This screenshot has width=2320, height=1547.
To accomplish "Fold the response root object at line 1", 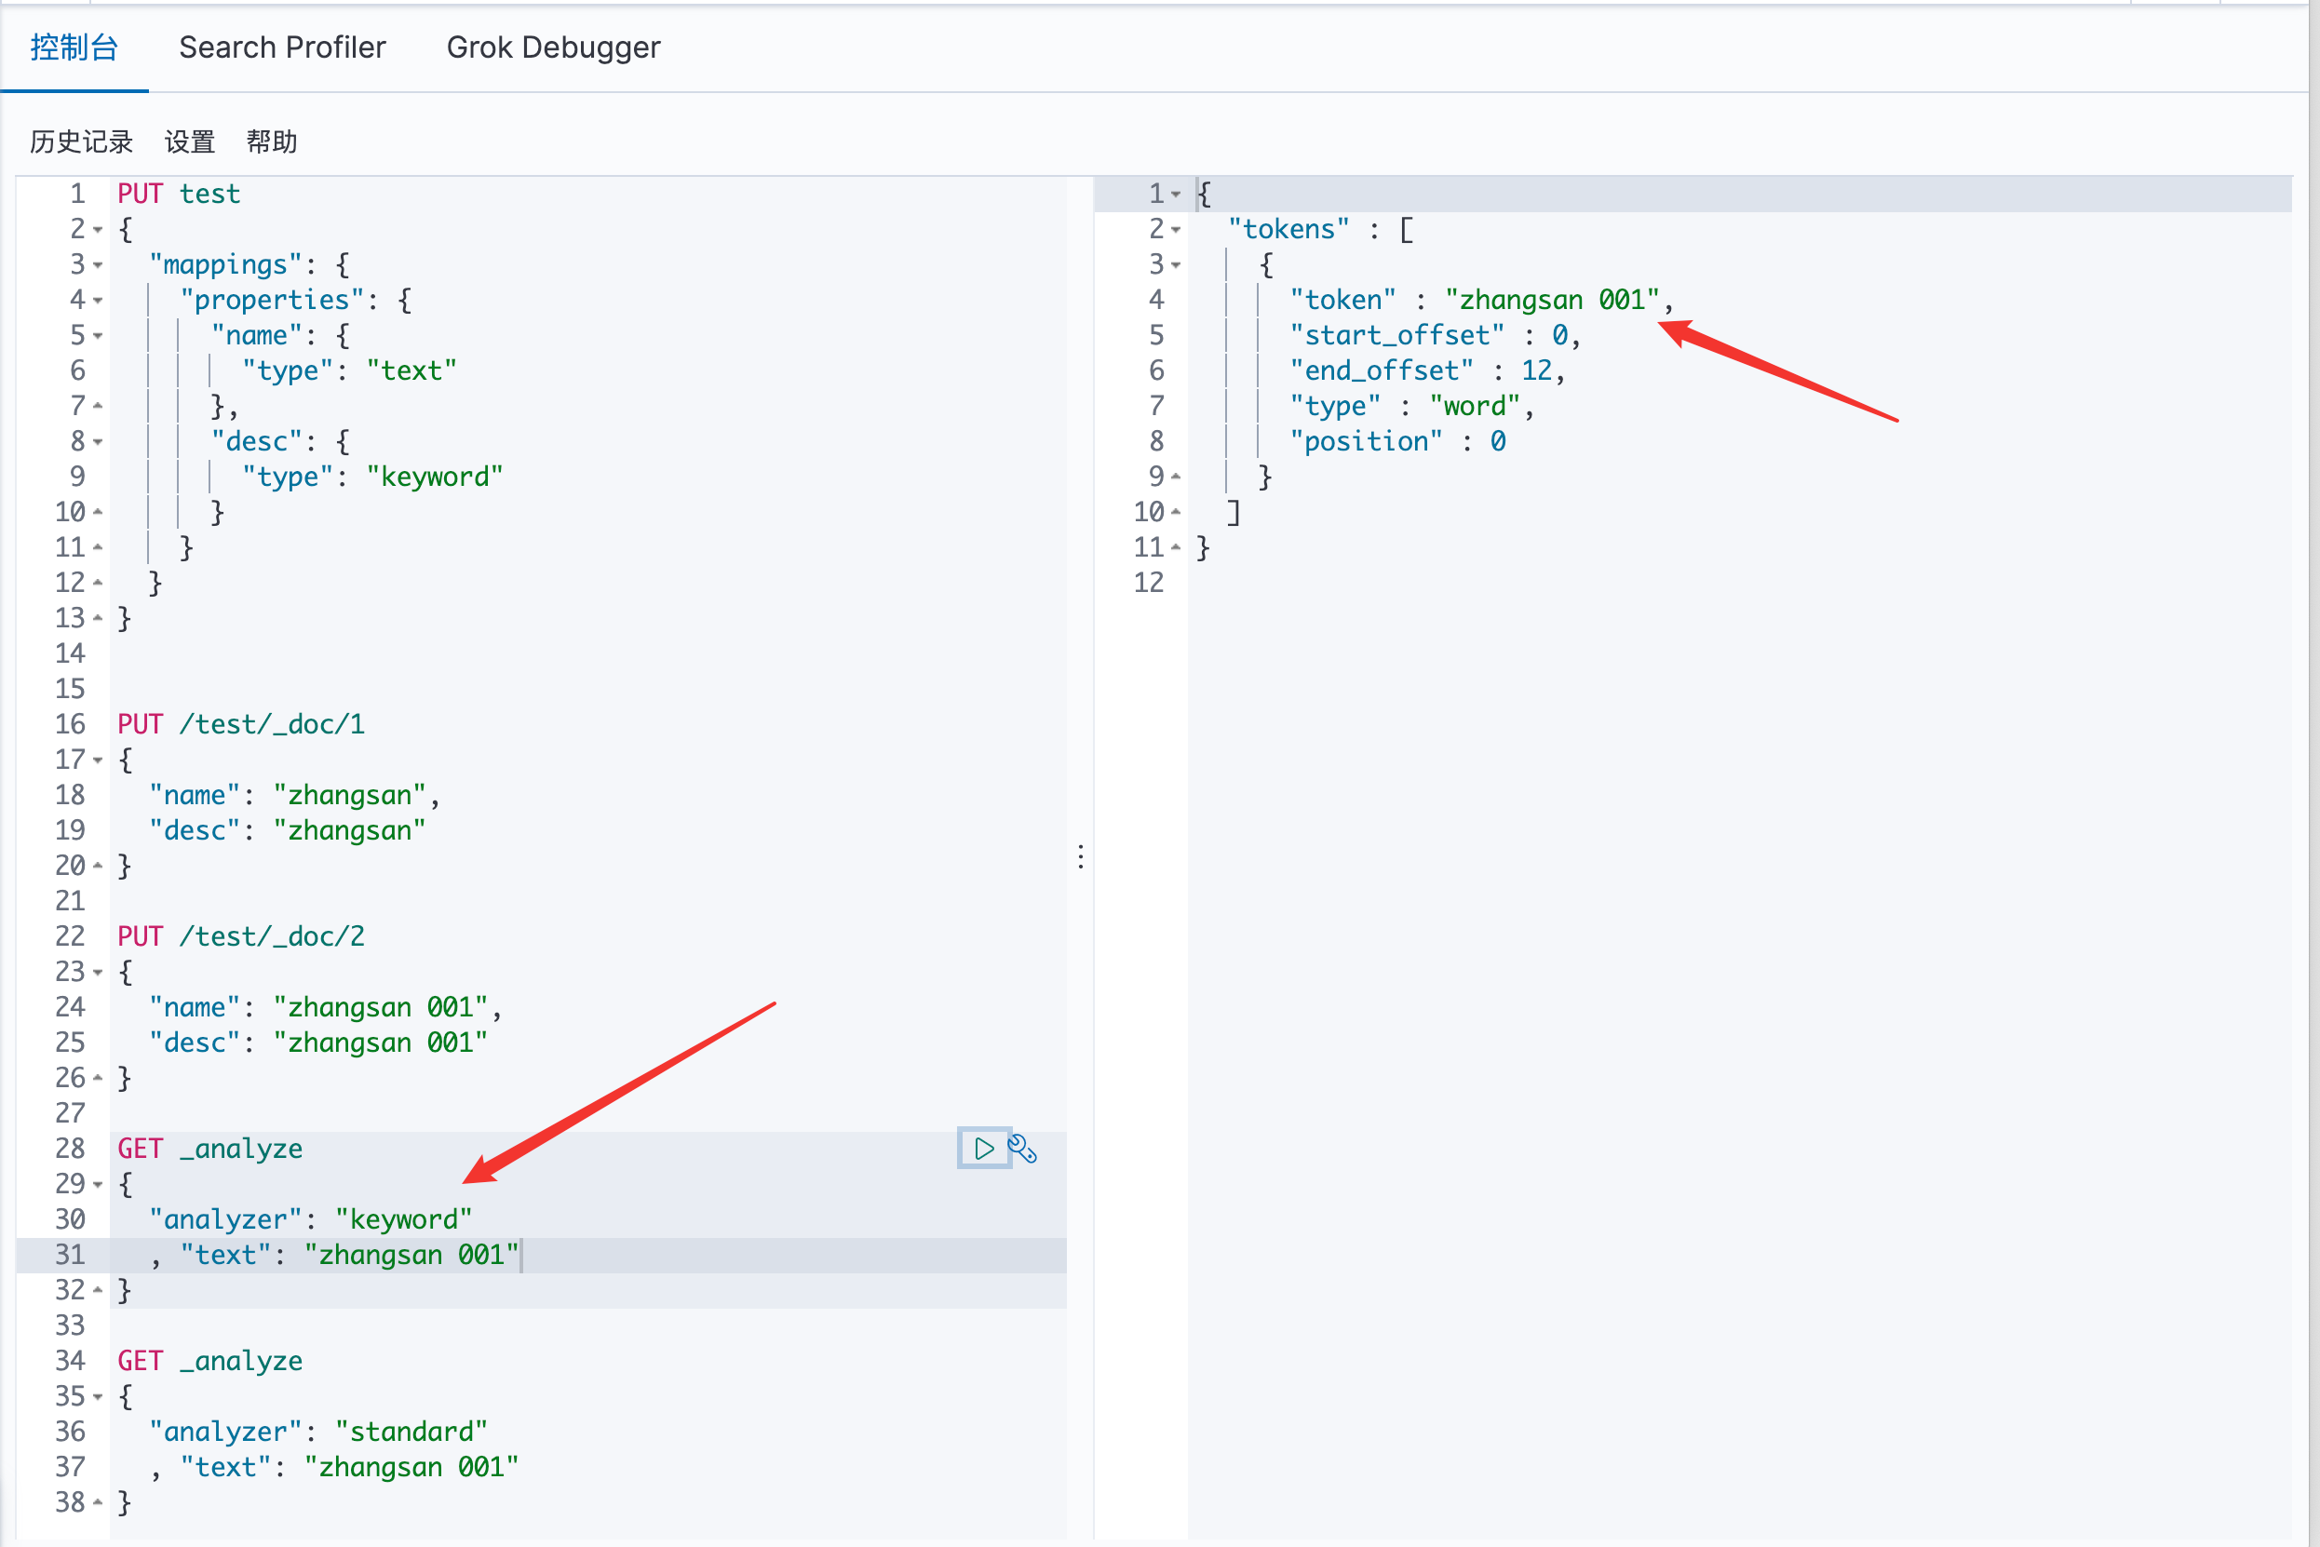I will point(1176,195).
